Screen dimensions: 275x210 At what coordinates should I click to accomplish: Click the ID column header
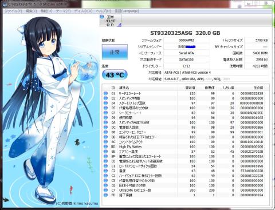tap(113, 88)
